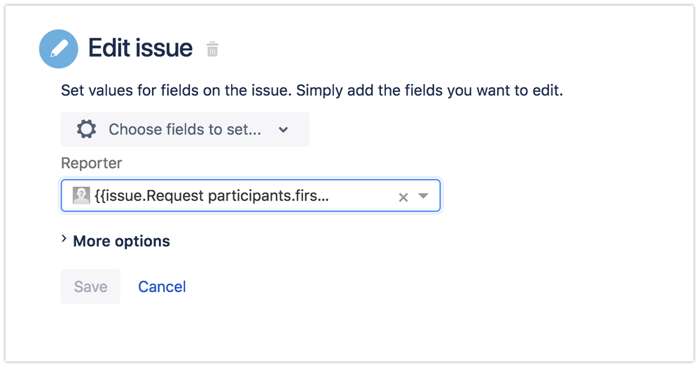The width and height of the screenshot is (699, 367).
Task: Click the sentence Simply add the fields
Action: pos(430,90)
